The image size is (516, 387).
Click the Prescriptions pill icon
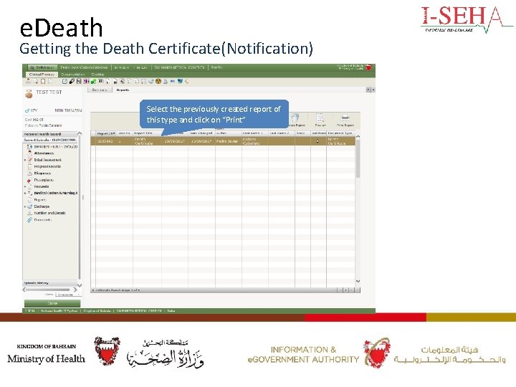[29, 180]
